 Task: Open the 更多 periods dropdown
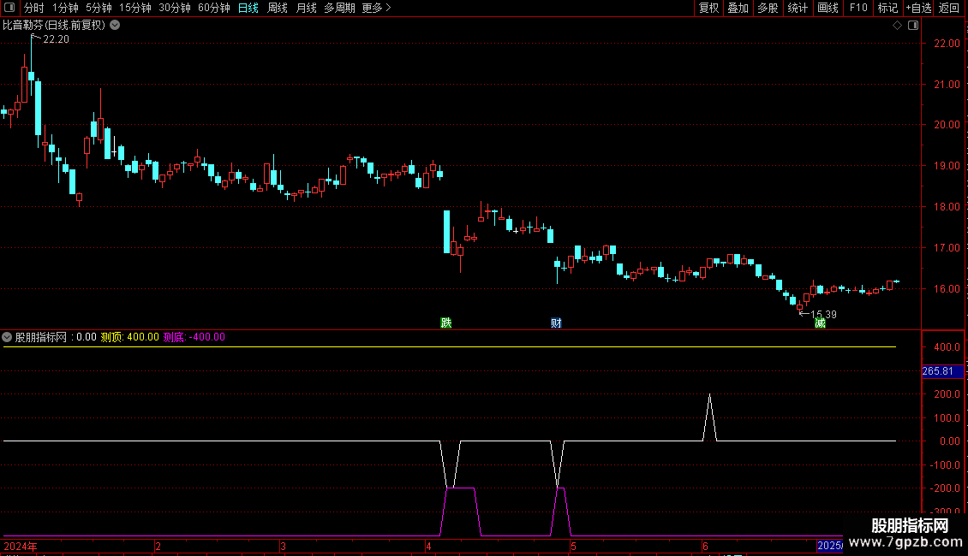pyautogui.click(x=376, y=8)
